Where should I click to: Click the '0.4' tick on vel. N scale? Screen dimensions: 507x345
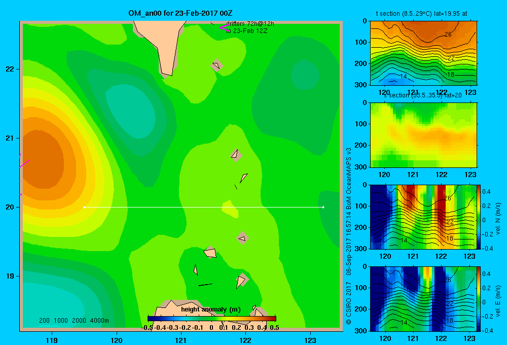click(x=486, y=192)
